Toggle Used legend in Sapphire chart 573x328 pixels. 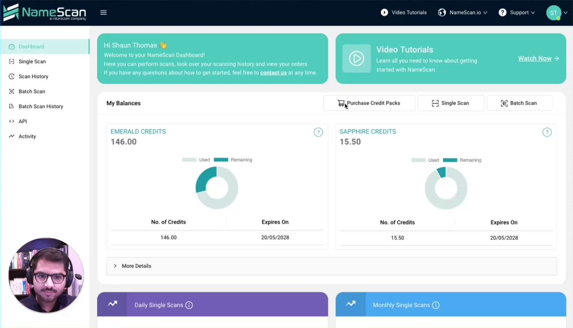425,160
